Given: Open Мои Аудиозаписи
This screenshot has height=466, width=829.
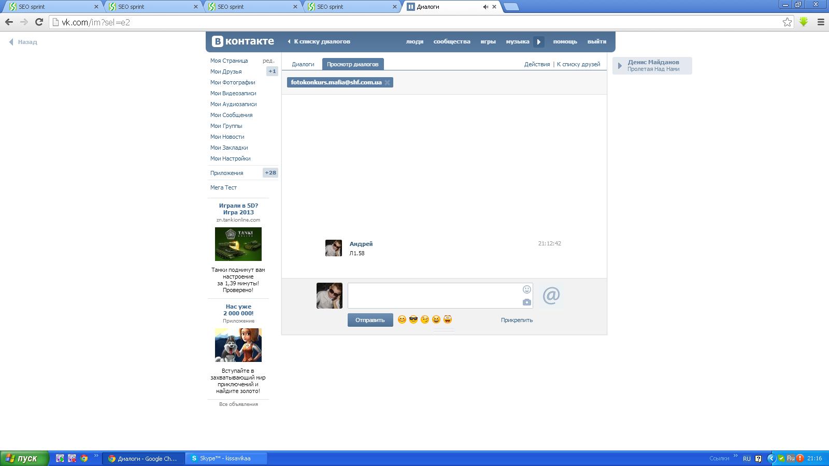Looking at the screenshot, I should pyautogui.click(x=234, y=104).
